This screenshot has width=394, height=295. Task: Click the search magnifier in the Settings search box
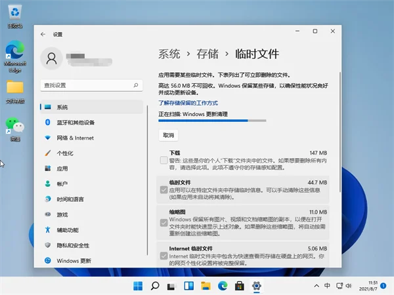136,85
